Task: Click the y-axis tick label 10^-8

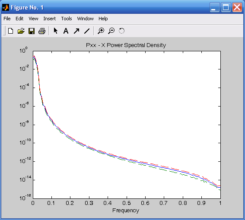Action: 24,123
